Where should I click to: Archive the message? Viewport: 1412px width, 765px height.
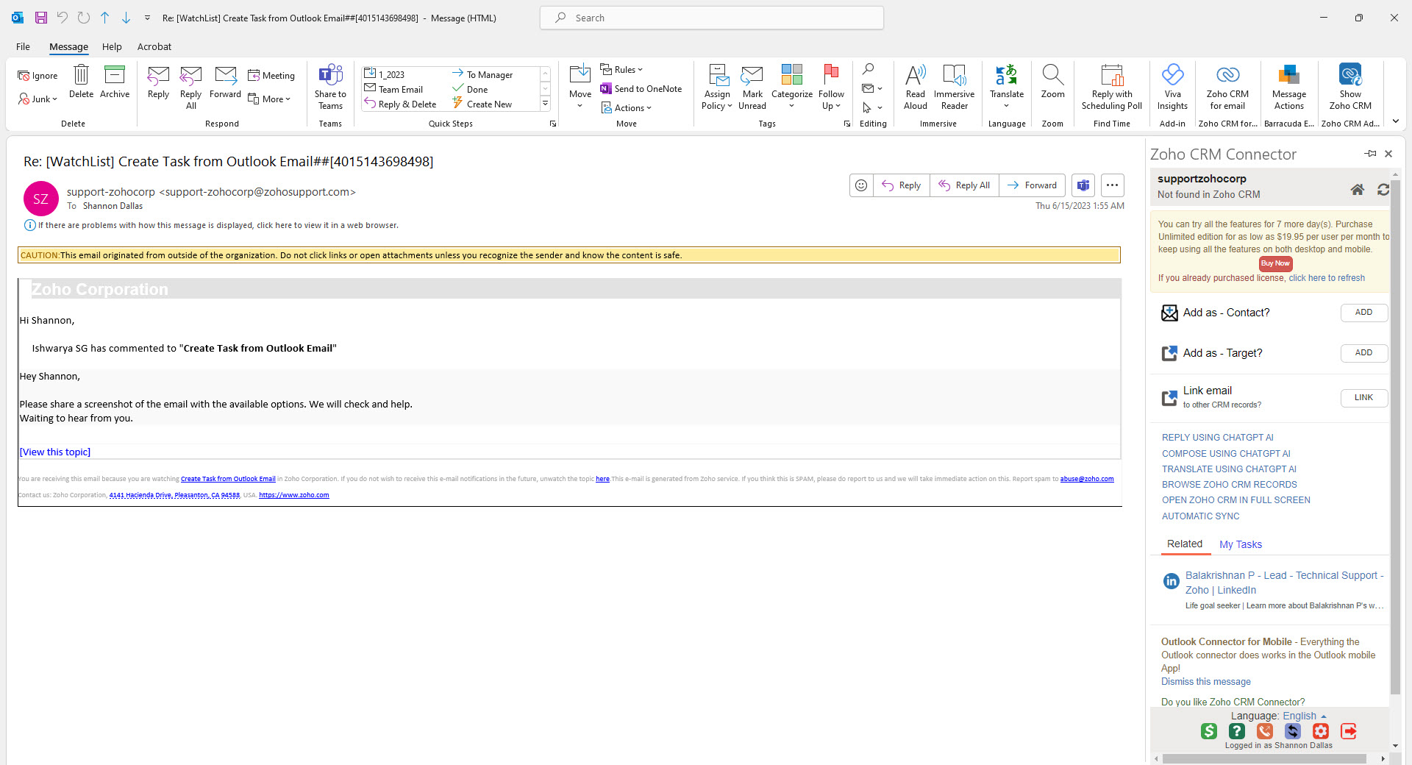click(x=115, y=82)
